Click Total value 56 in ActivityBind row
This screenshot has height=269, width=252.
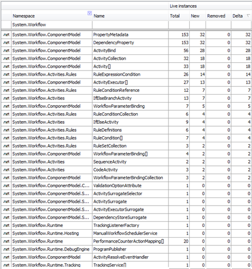click(x=186, y=50)
